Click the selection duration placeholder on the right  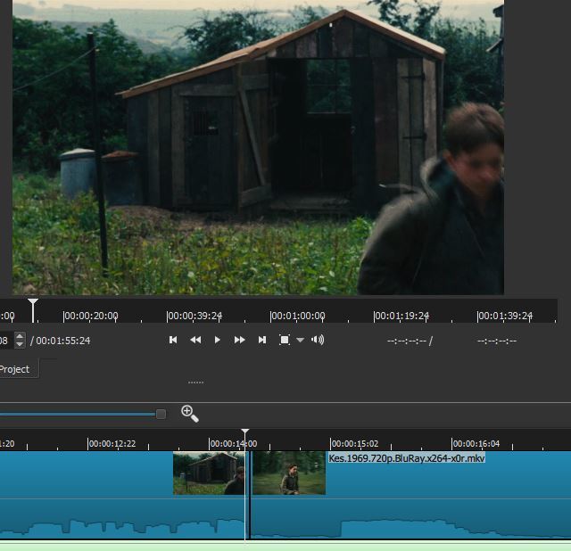coord(497,341)
